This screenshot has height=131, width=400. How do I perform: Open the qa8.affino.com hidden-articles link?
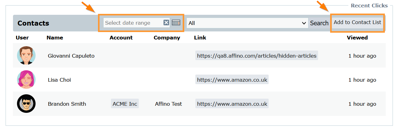coord(257,56)
